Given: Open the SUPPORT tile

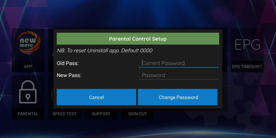Looking at the screenshot, I should [101, 114].
